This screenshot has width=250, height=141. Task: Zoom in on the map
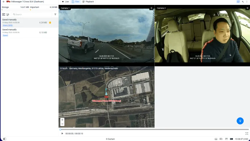coord(62,120)
